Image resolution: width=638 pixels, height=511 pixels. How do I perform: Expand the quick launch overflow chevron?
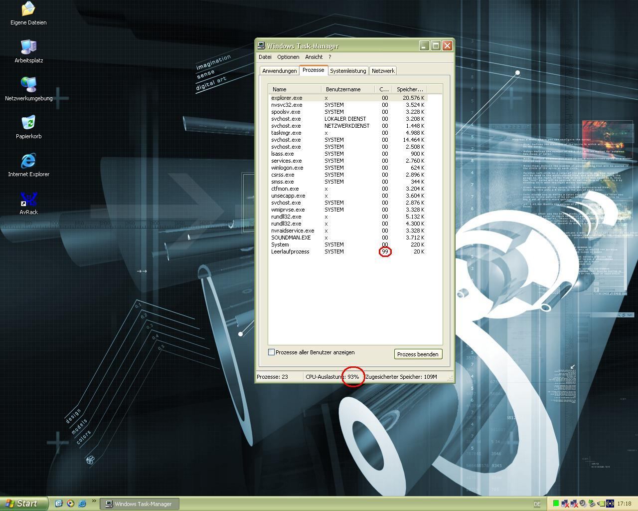pos(93,502)
